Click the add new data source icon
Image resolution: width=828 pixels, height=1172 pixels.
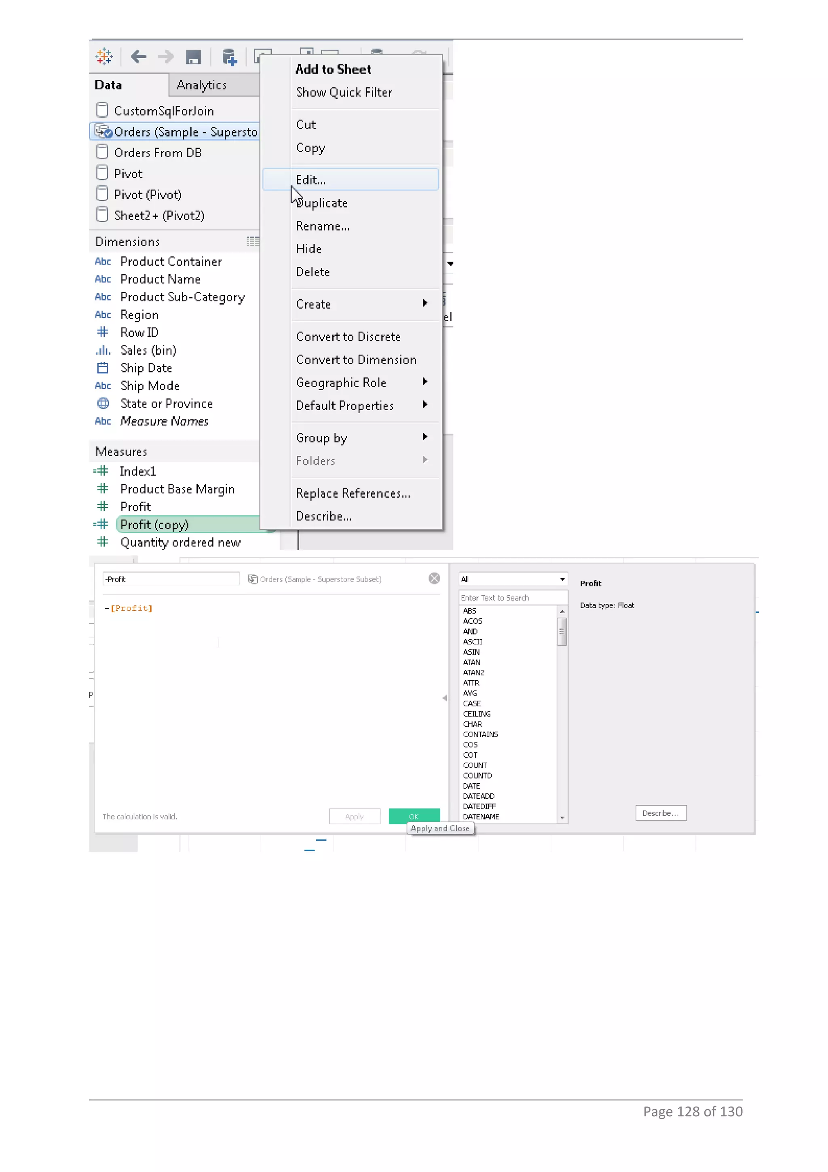click(x=229, y=57)
